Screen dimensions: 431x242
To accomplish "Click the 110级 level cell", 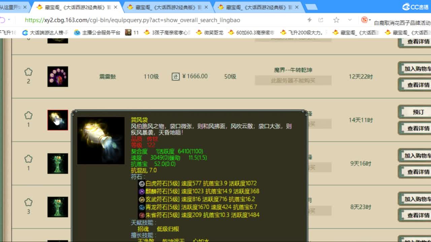I will click(x=151, y=77).
